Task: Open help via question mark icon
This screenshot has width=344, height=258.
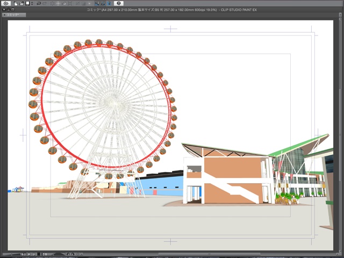Action: tap(119, 3)
